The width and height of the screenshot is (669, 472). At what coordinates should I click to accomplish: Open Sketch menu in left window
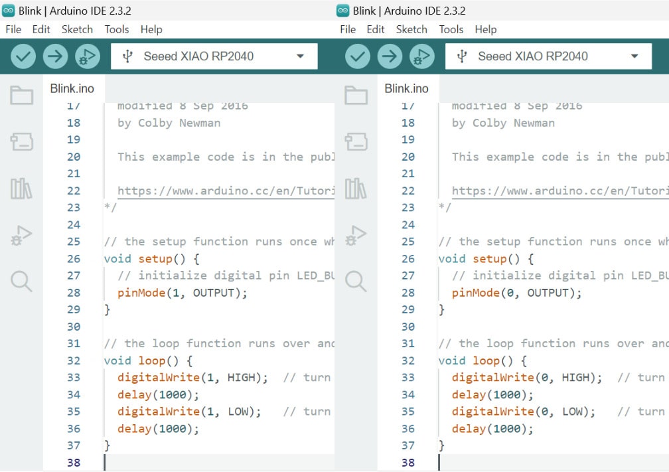pos(77,29)
